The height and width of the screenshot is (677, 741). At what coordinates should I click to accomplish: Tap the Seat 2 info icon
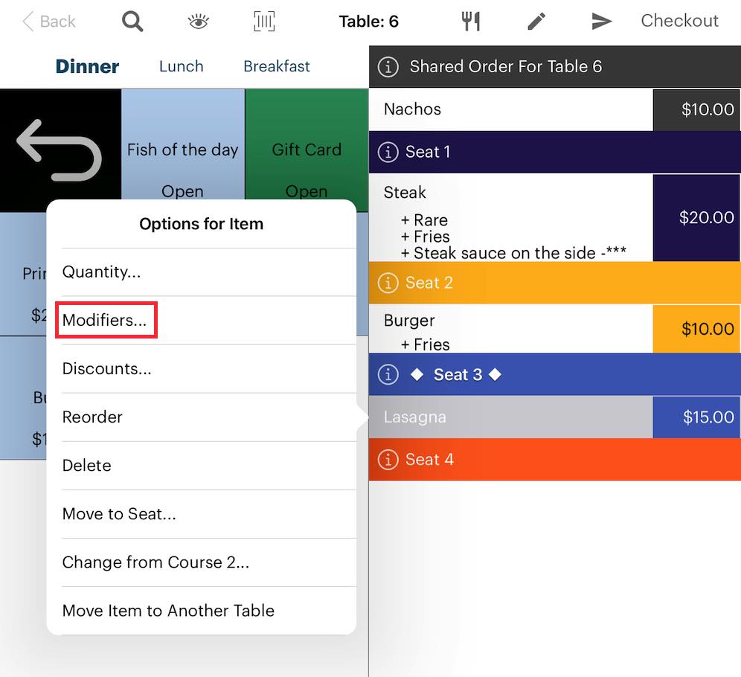pos(388,283)
